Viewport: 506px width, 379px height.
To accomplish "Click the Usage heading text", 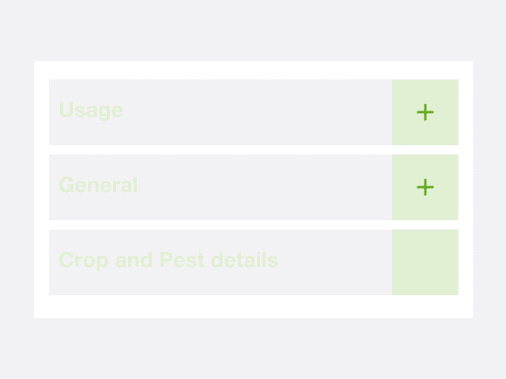I will tap(91, 110).
